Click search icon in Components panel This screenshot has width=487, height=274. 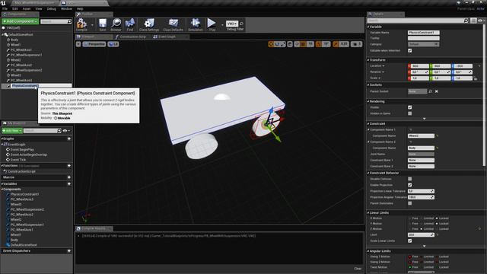point(69,21)
